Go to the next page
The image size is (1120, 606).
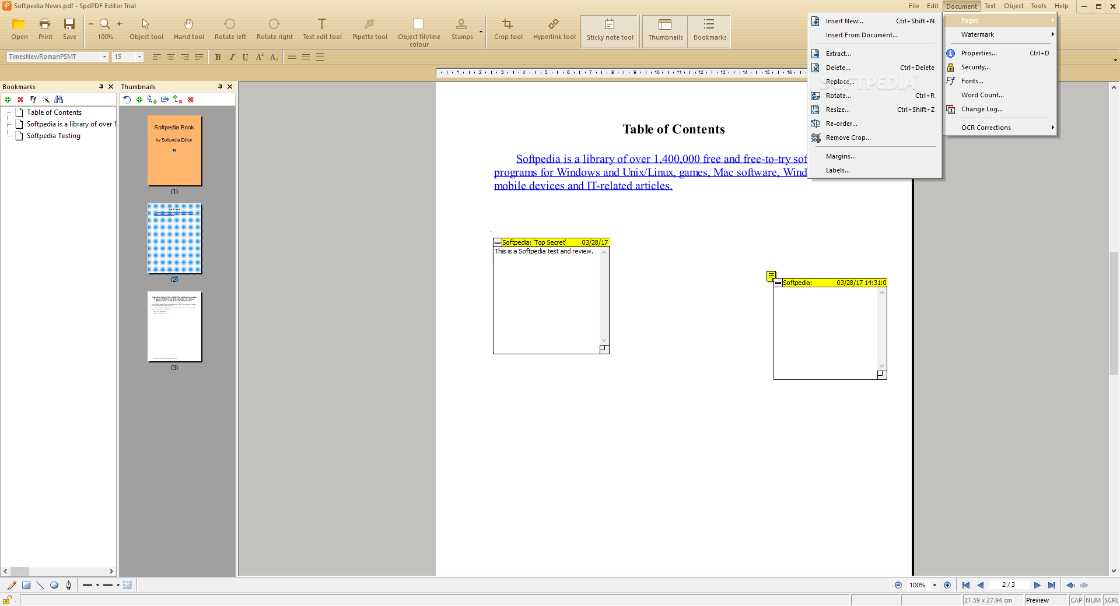click(x=1037, y=585)
